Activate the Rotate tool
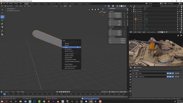Image resolution: width=183 pixels, height=103 pixels. (x=2, y=20)
